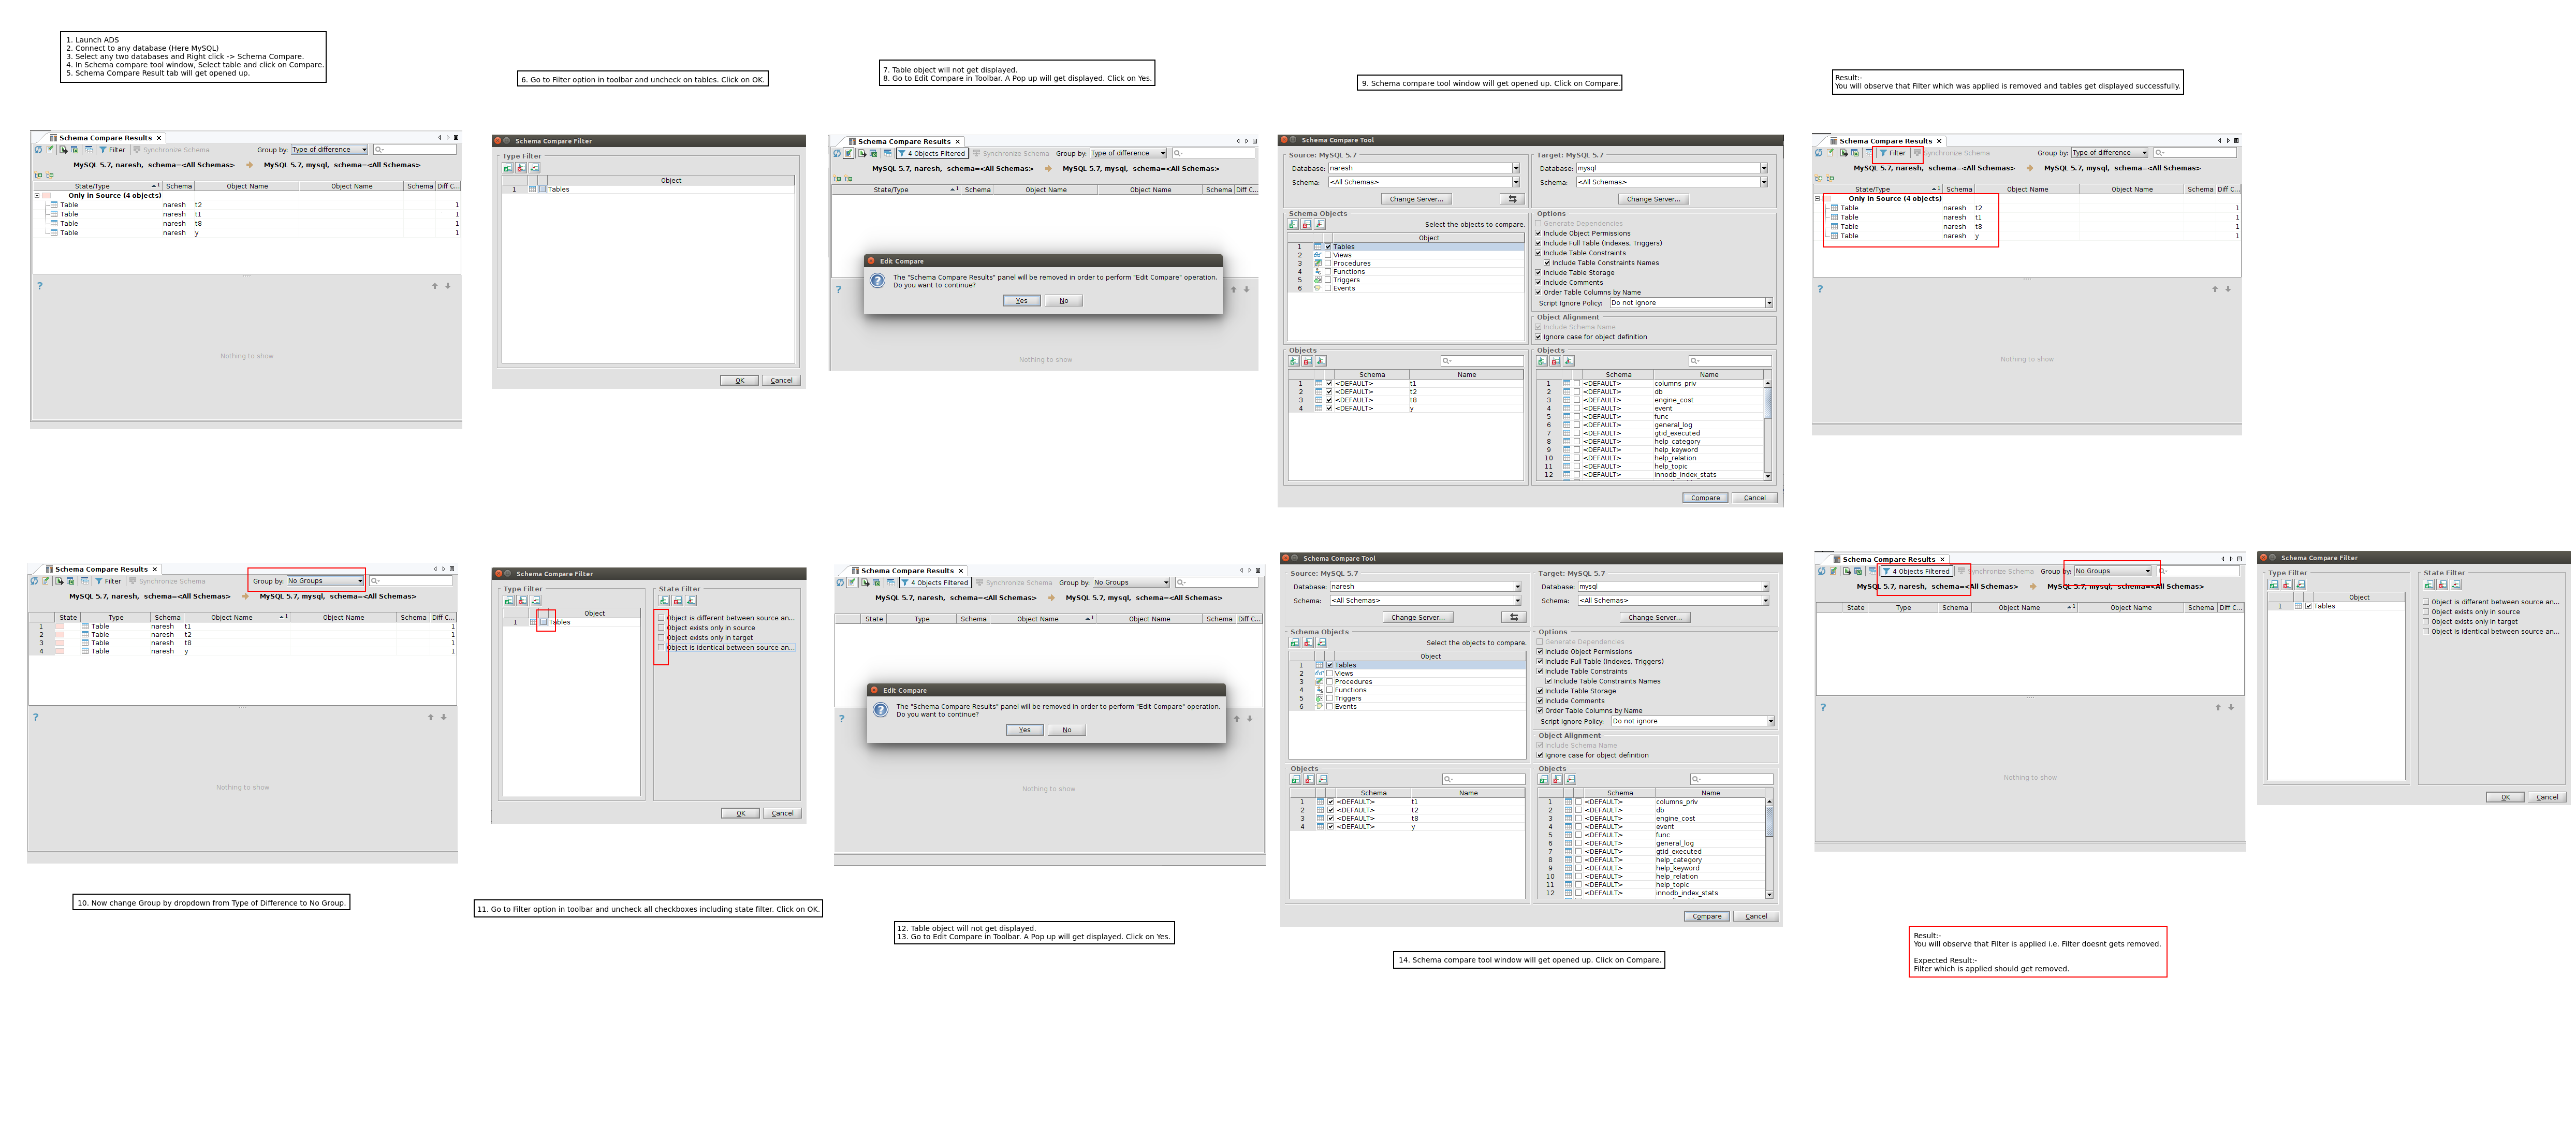Enable Triggers checkbox in step 14 Compare Tool
Screen dimensions: 2576x1137
(1329, 698)
